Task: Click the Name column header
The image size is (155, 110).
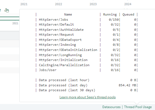Action: click(x=68, y=14)
